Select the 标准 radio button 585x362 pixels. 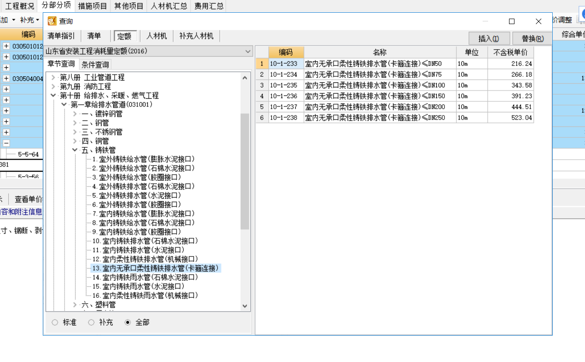(x=55, y=322)
